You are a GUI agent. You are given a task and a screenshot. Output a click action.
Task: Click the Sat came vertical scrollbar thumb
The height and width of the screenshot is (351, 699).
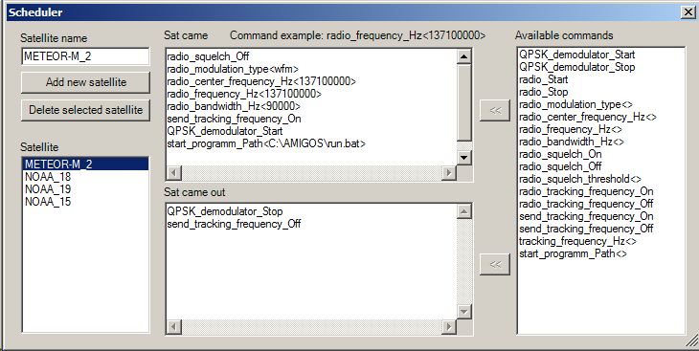point(464,102)
